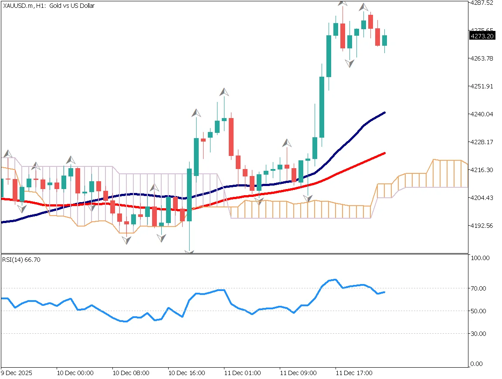The width and height of the screenshot is (502, 379).
Task: Select the 11 Dec 17:00 time axis label
Action: point(356,373)
